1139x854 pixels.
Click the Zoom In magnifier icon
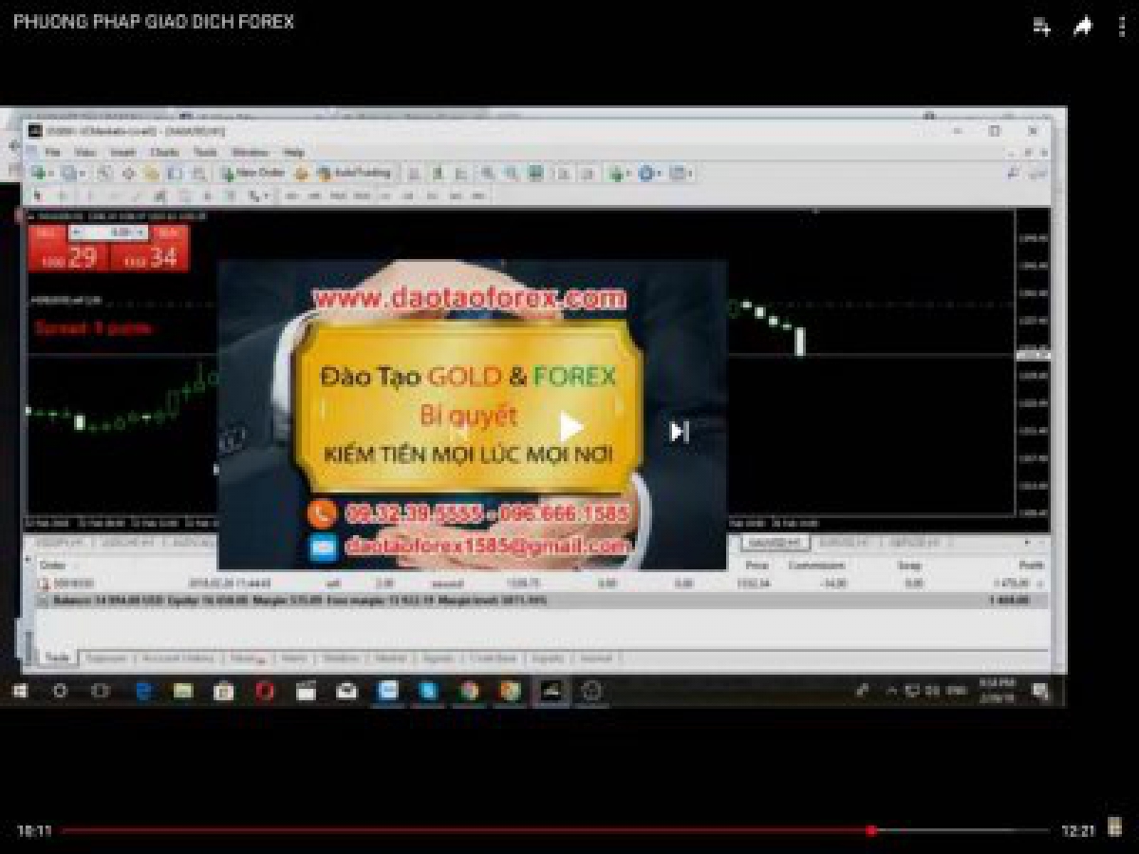(x=487, y=174)
